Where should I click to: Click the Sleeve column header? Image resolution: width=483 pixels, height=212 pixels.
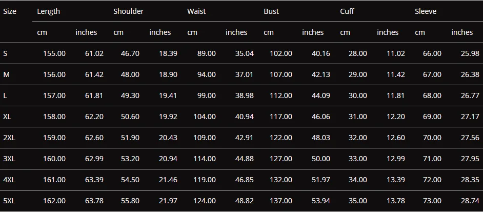point(426,11)
